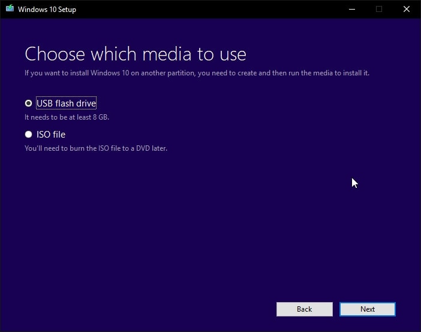Click the 'Windows 10 Setup' title text

(47, 10)
